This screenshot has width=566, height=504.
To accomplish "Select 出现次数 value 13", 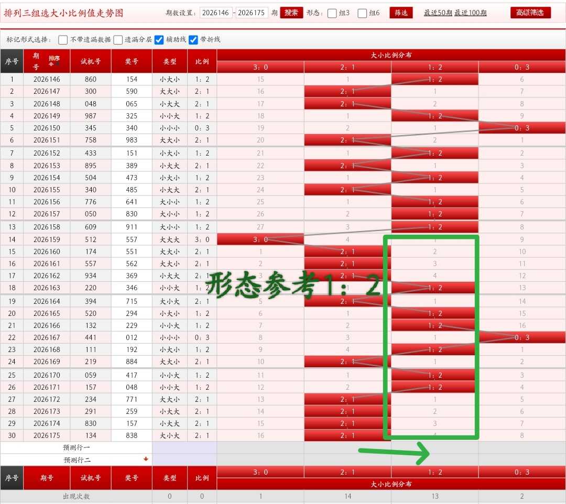I will (434, 497).
